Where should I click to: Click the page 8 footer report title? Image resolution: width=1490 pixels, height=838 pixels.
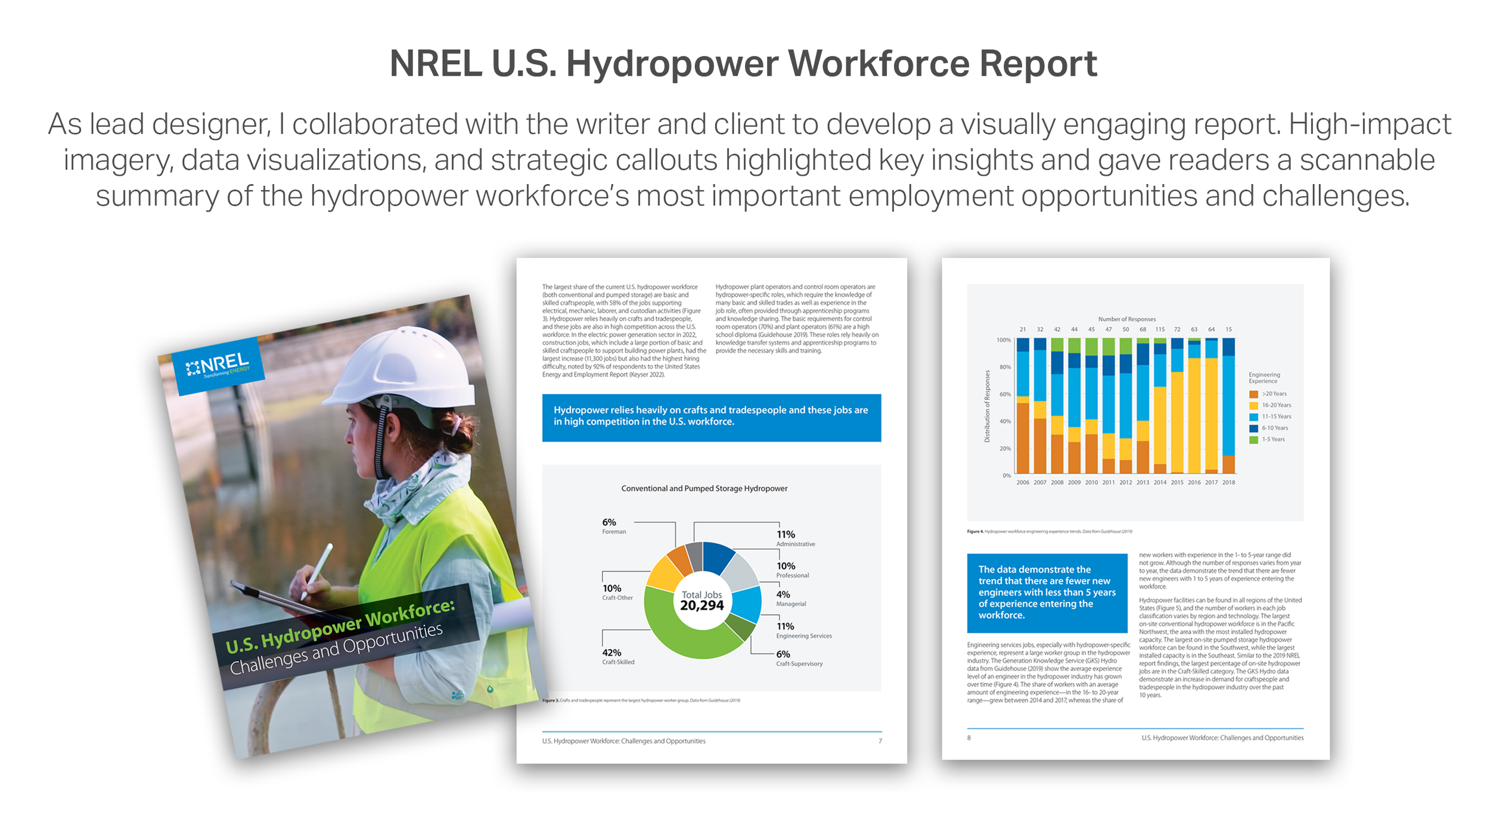coord(1222,738)
